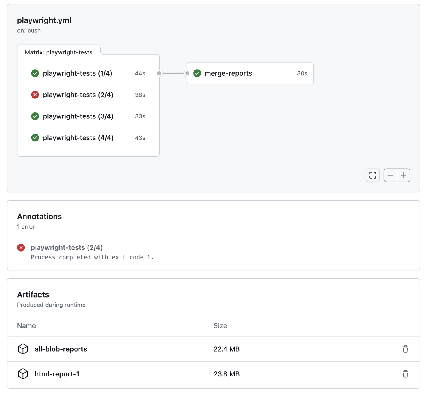Click the success check icon beside merge-reports
Viewport: 427px width, 393px height.
tap(197, 73)
